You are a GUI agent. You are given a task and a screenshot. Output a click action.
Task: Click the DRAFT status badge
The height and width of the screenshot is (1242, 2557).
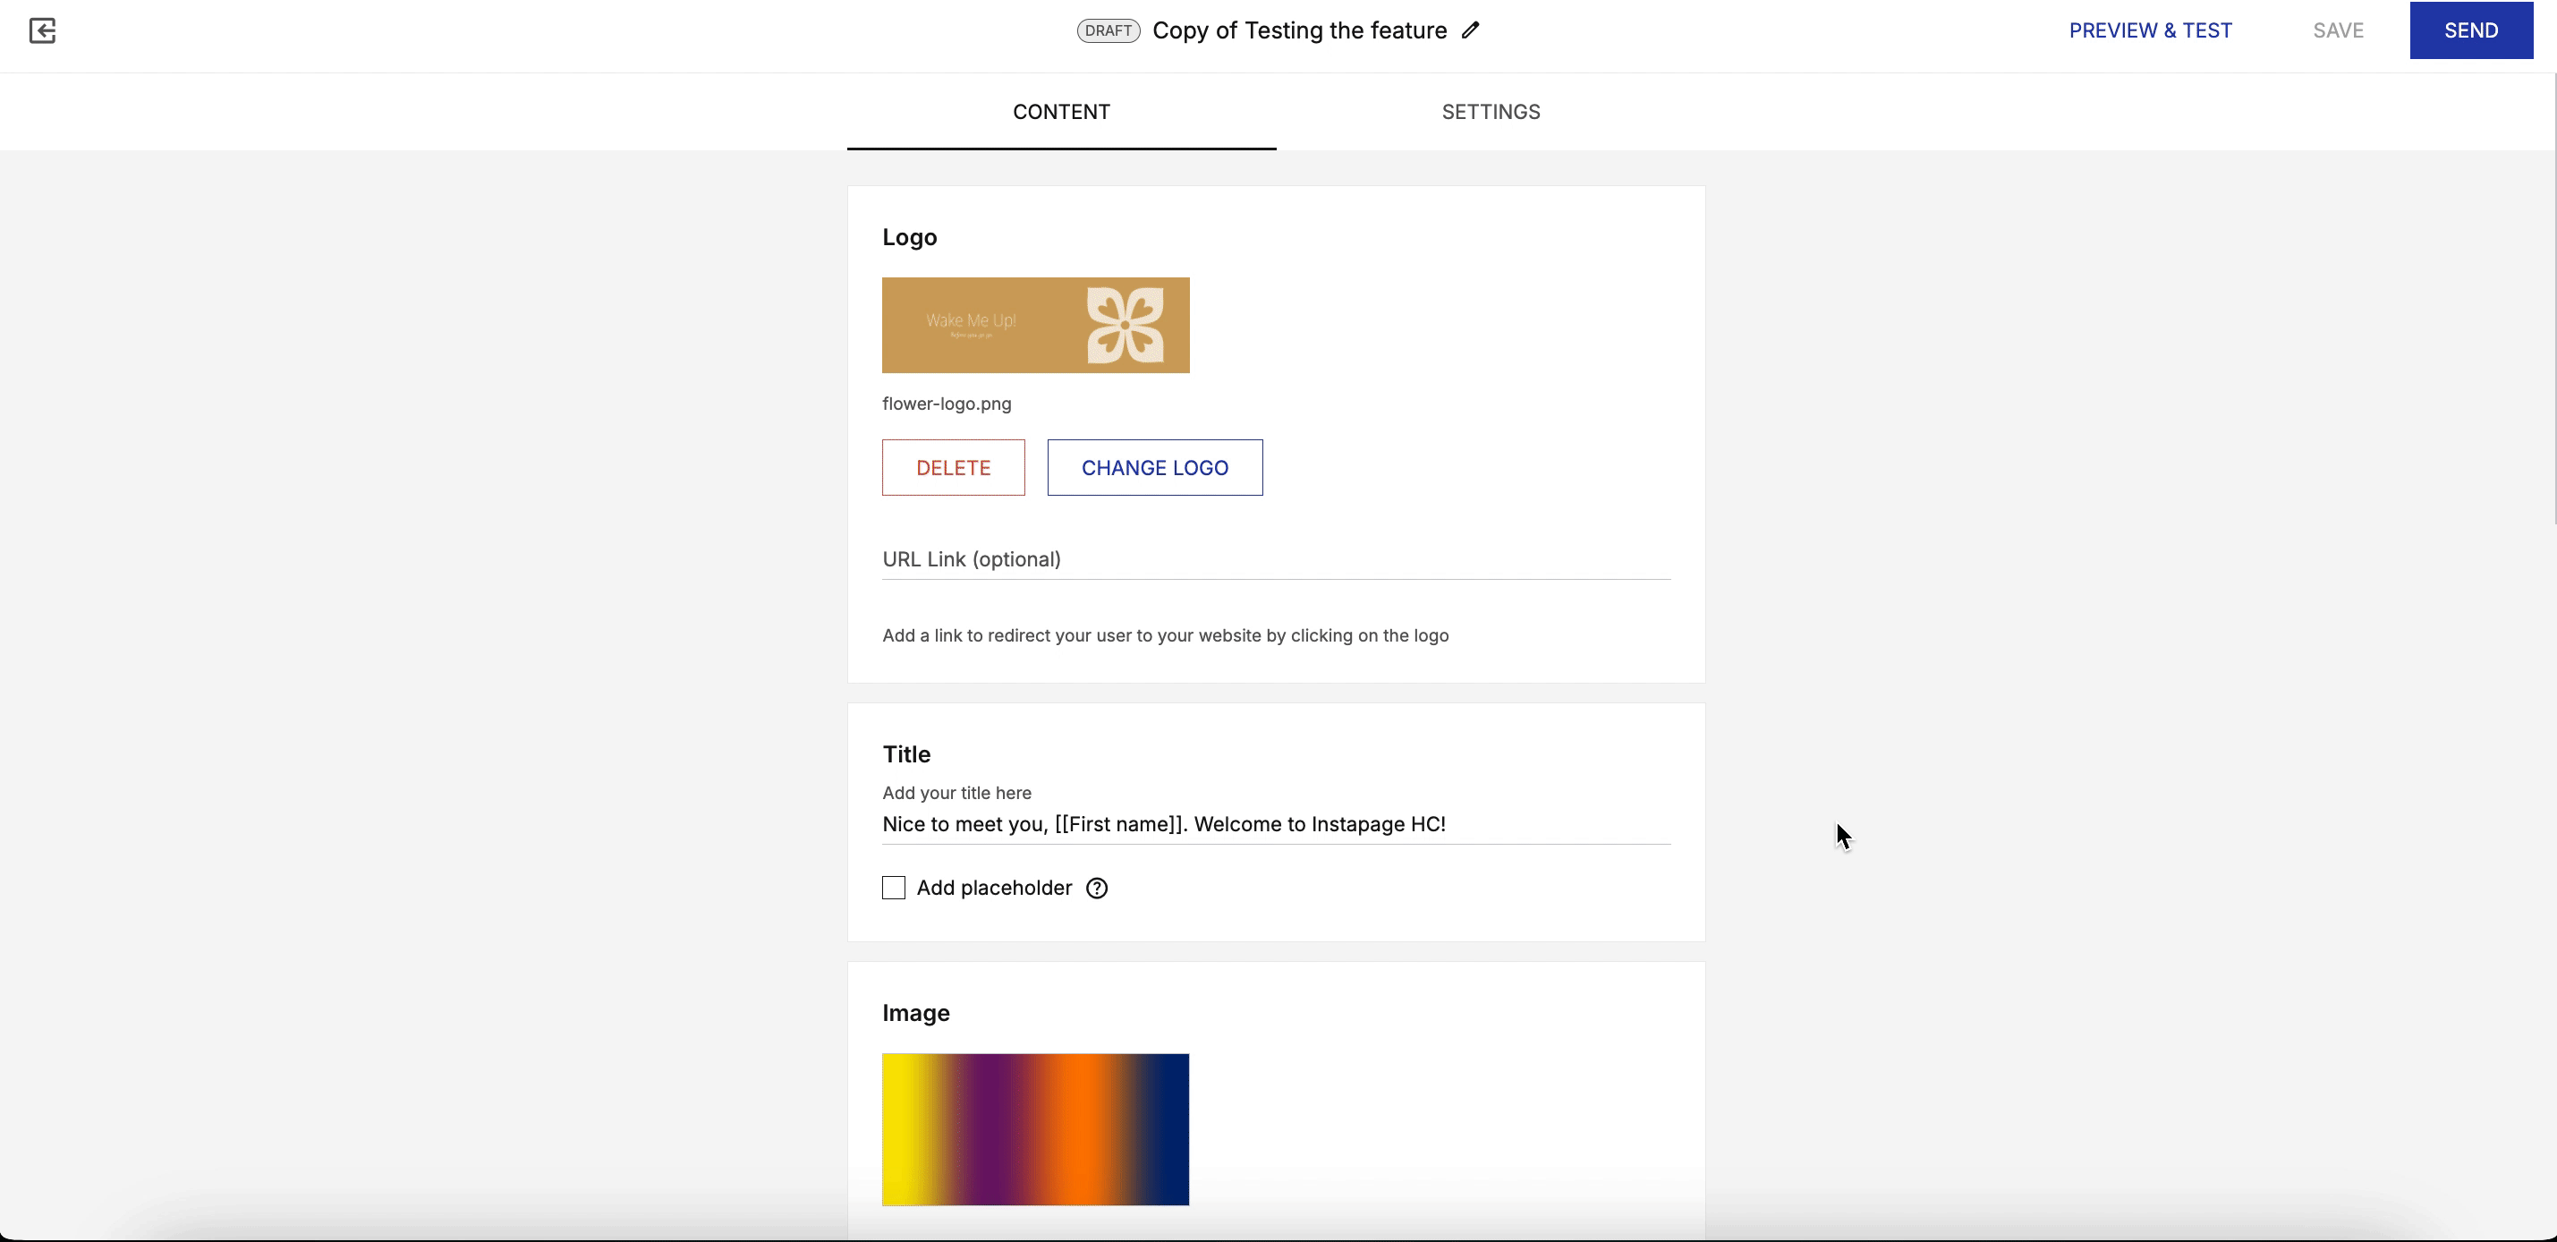(1108, 30)
